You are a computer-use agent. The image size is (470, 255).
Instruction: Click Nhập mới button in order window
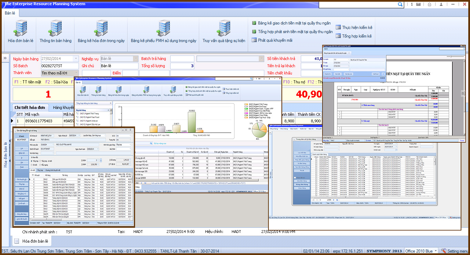point(22,153)
